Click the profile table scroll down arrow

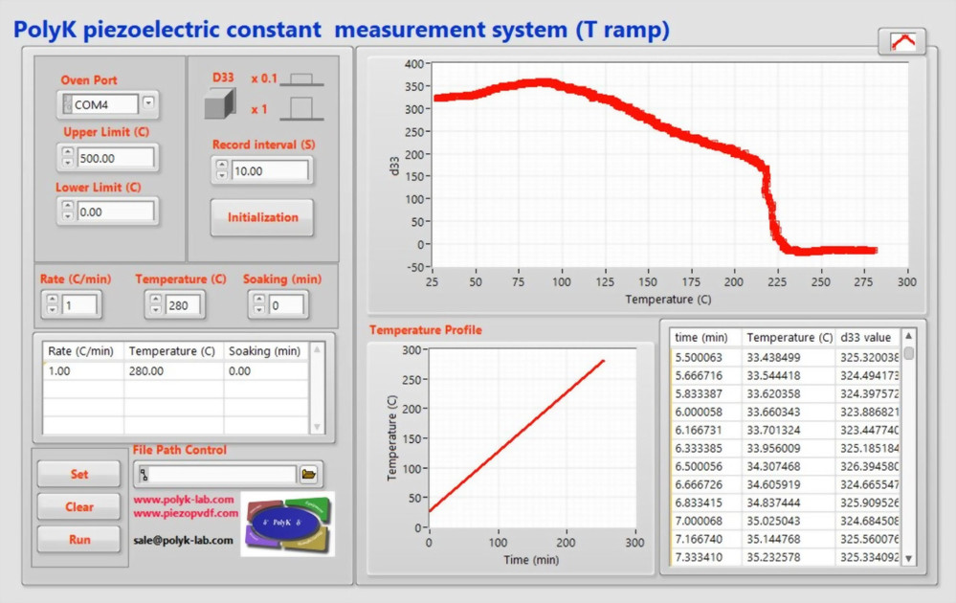(x=317, y=427)
